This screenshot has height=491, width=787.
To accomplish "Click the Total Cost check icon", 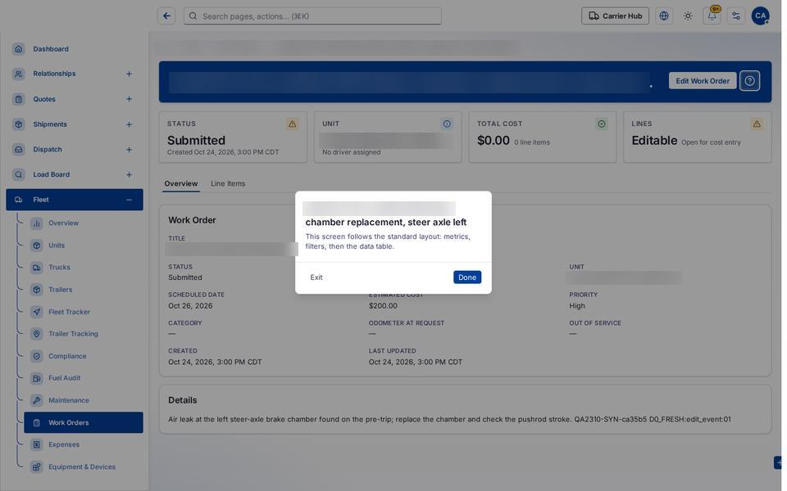I will [x=601, y=124].
